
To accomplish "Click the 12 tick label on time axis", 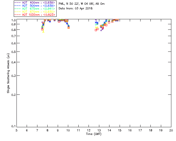I will tap(89, 130).
